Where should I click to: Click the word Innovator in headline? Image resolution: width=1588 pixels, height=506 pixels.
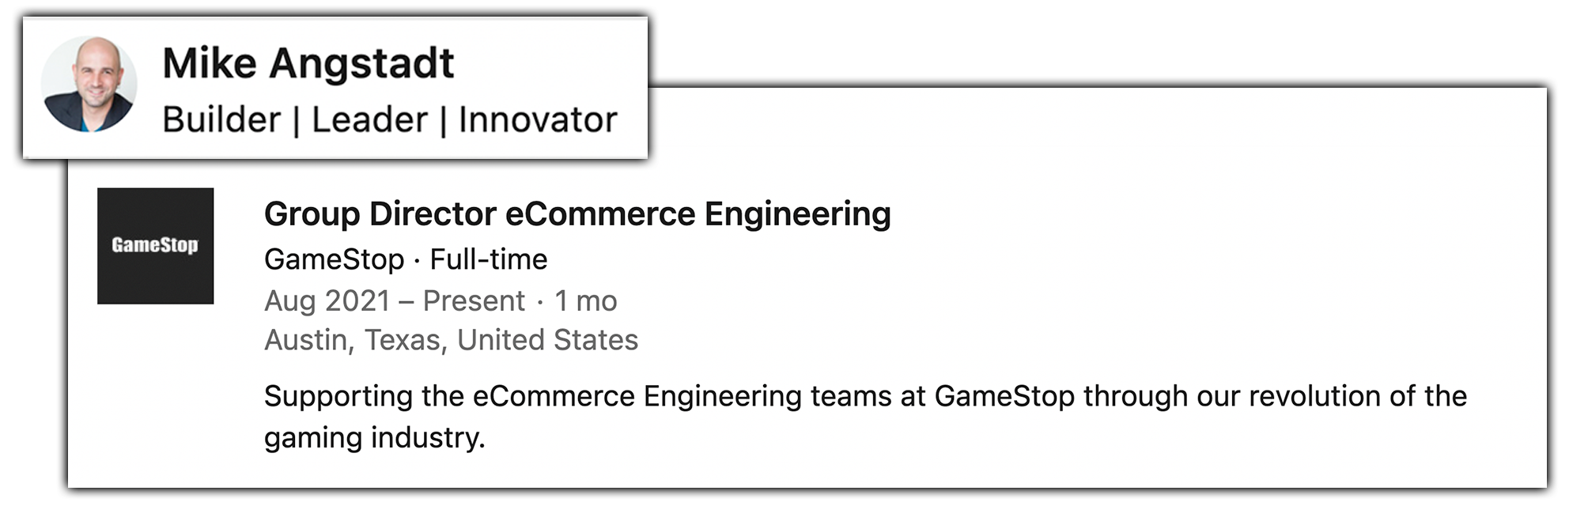(x=538, y=120)
